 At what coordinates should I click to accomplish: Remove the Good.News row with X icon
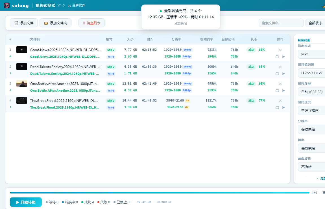click(x=280, y=50)
